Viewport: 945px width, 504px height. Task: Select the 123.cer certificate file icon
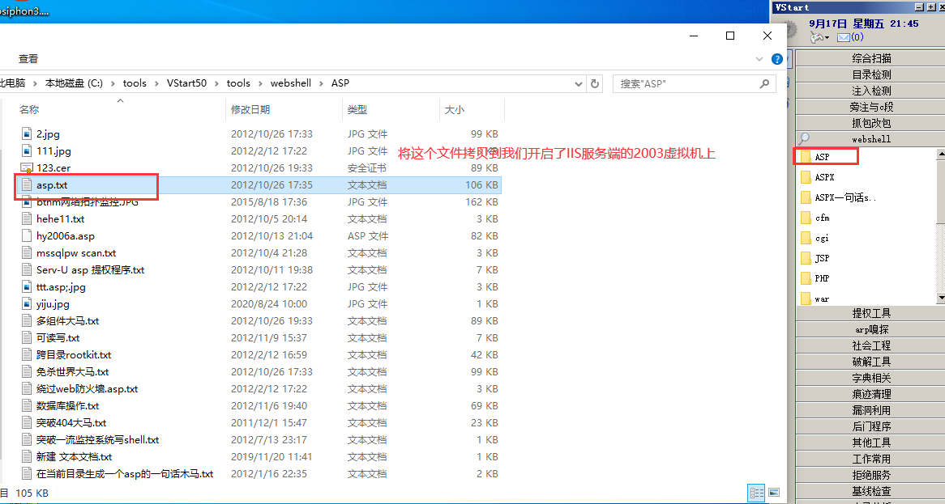coord(26,168)
